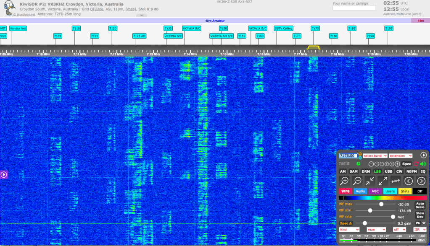430x246 pixels.
Task: Open the select band dropdown
Action: click(x=375, y=155)
